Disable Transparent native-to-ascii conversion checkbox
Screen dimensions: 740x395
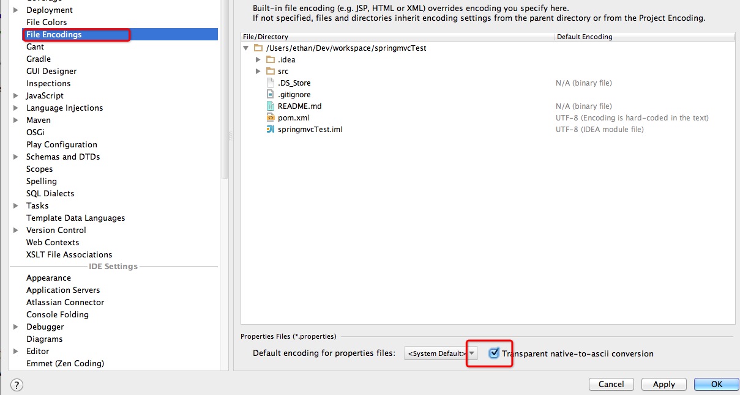pyautogui.click(x=495, y=353)
